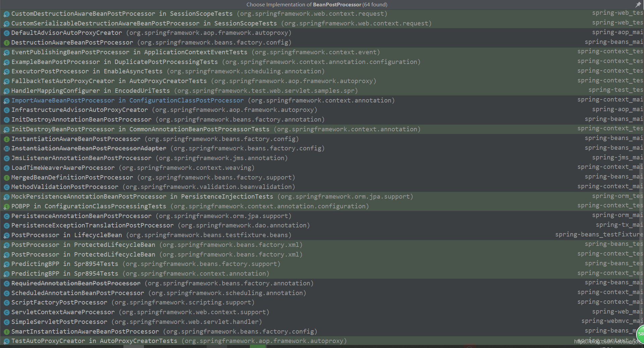Click spring-orm_tes module label
644x348 pixels.
[618, 196]
